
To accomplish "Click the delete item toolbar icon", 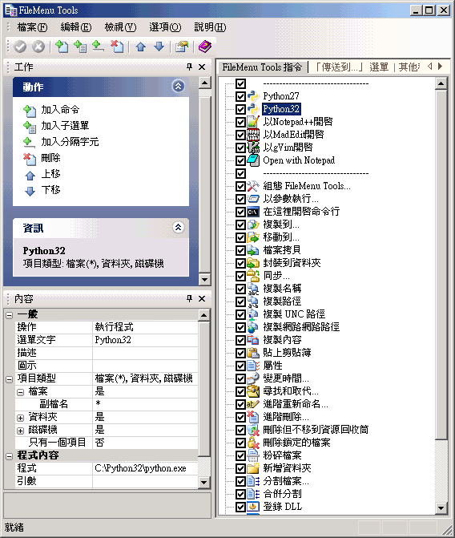I will tap(117, 47).
